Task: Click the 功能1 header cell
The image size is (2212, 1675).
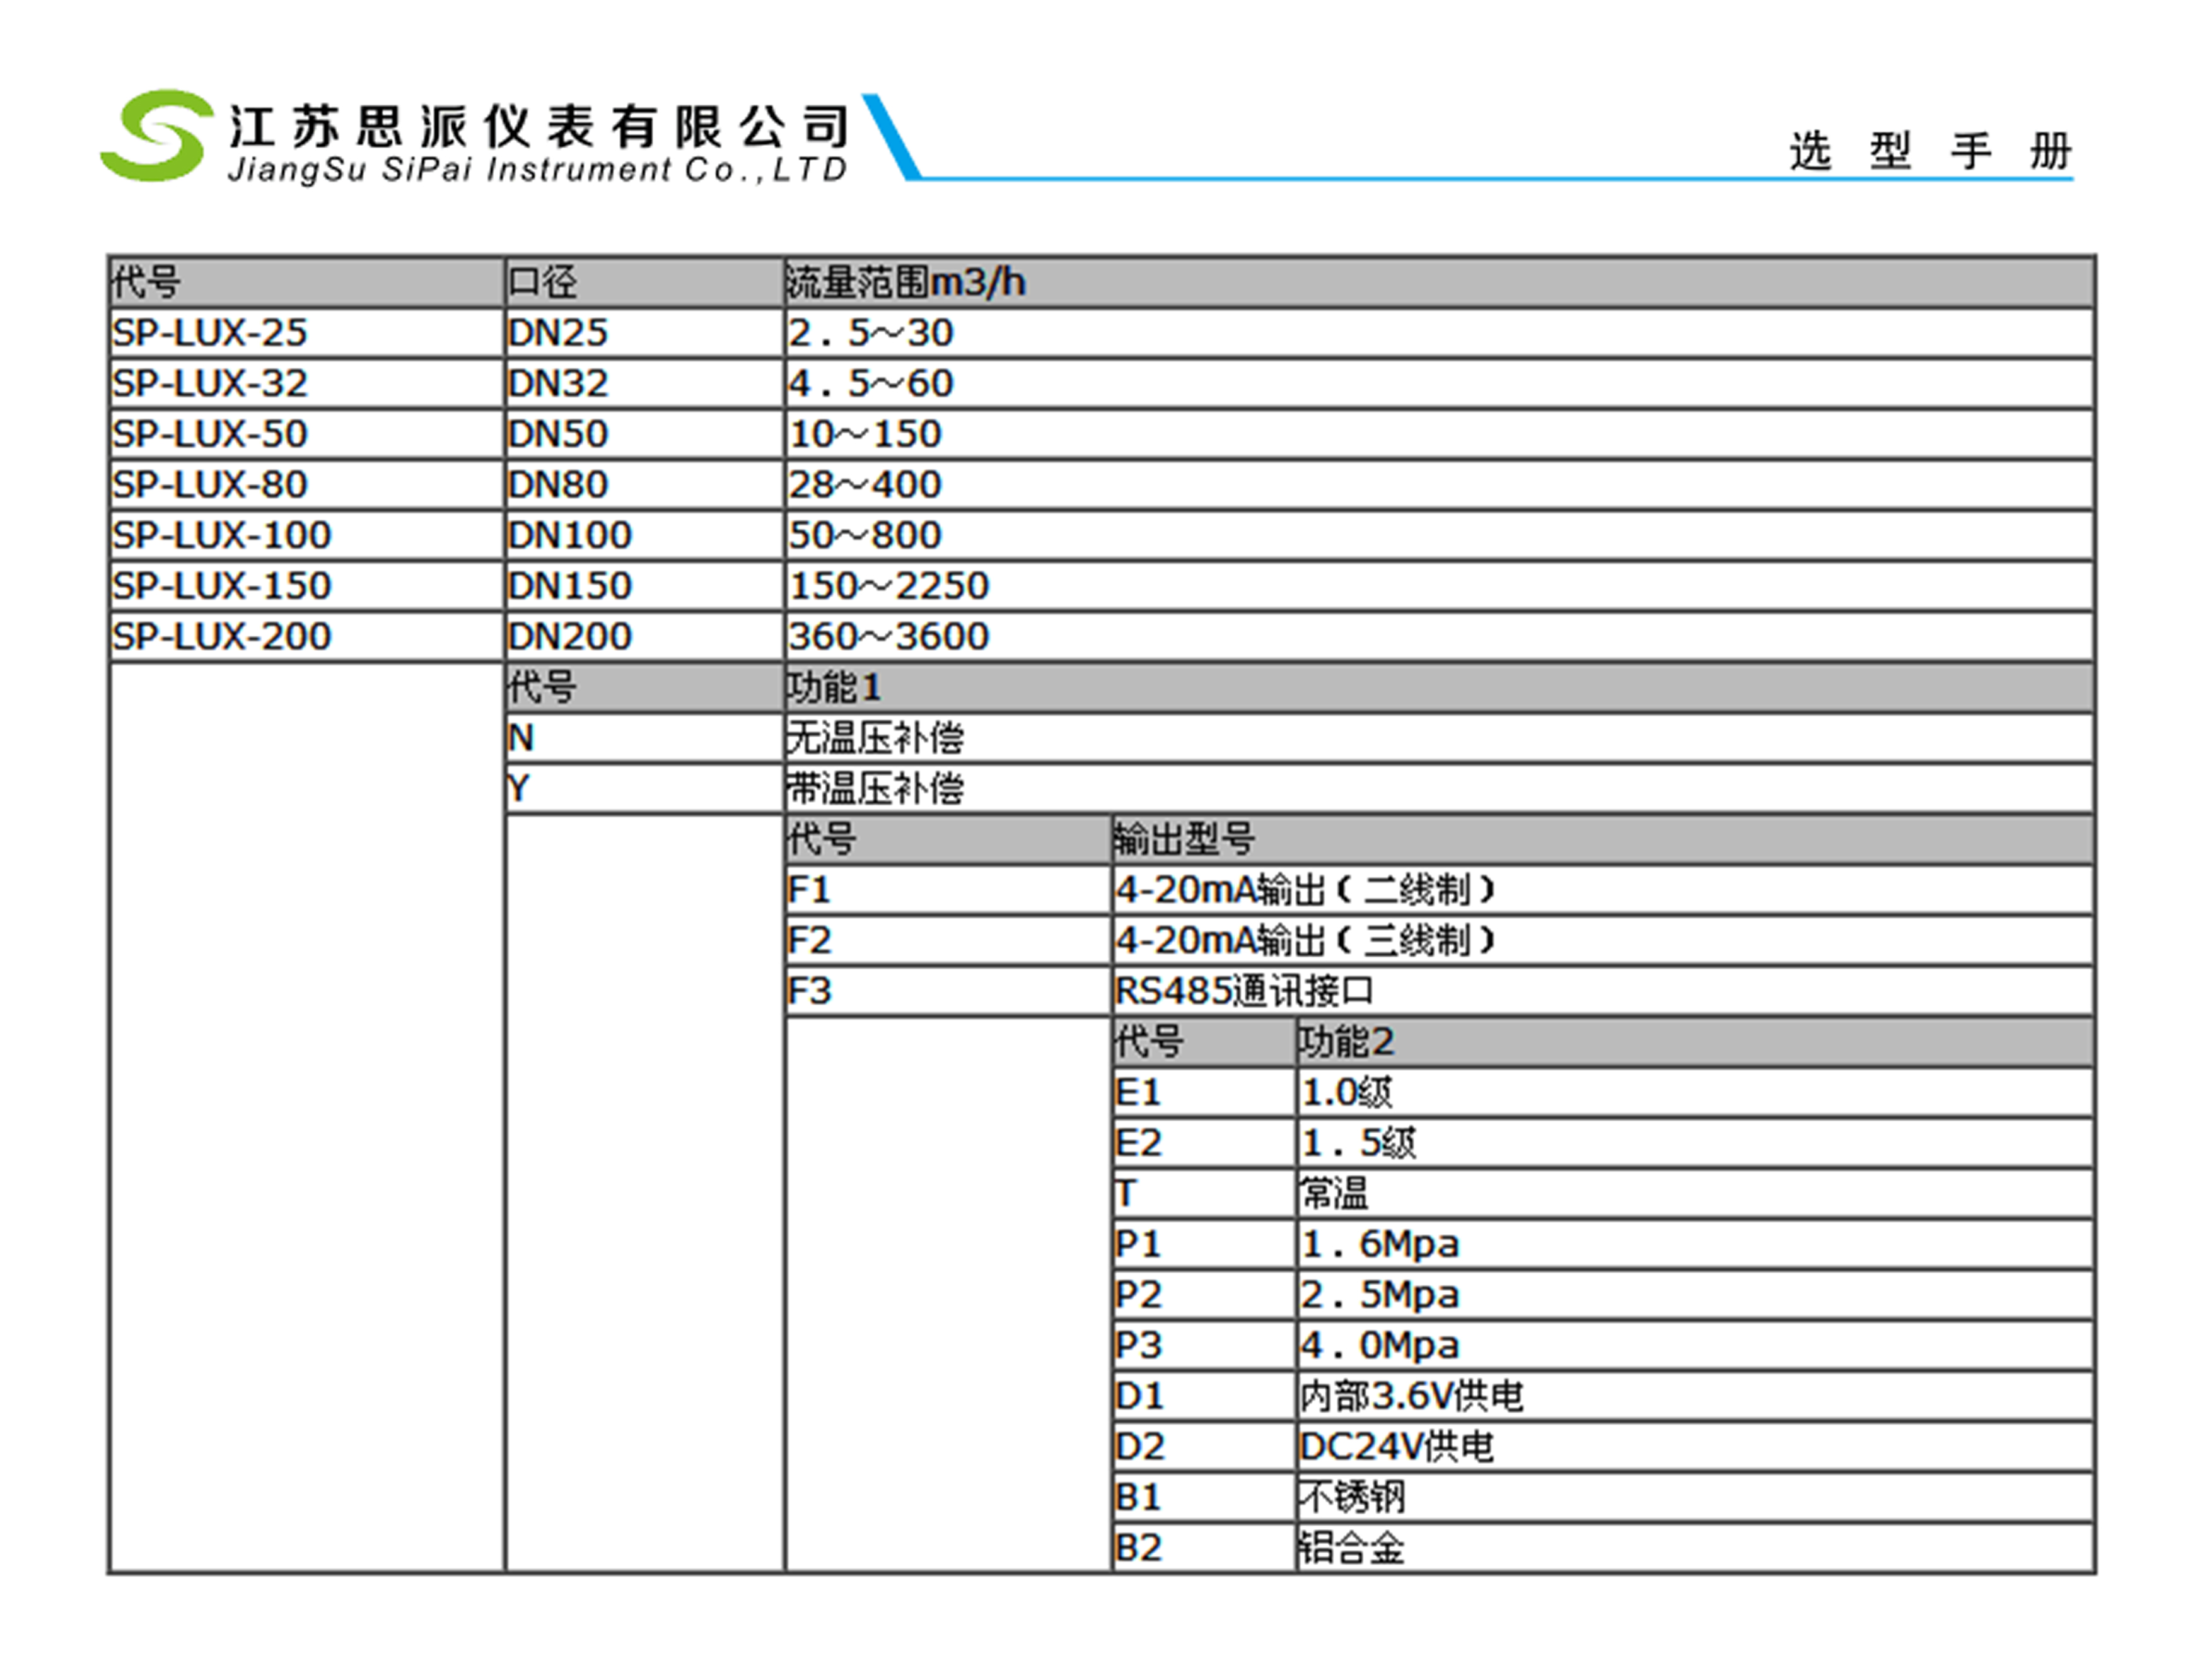Action: click(x=1439, y=687)
